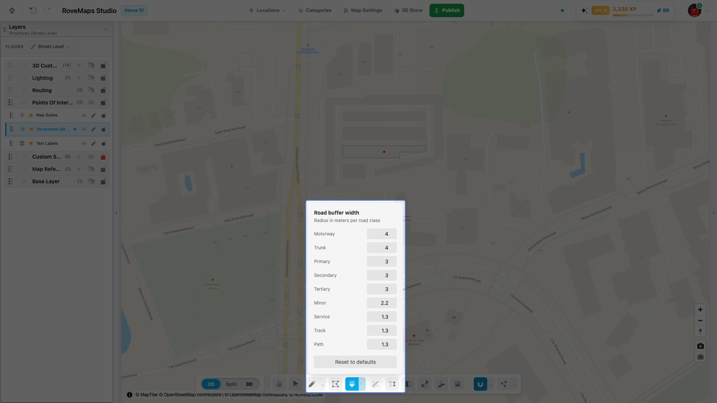Hide the Custom S layer
Screen dimensions: 717x403
tap(91, 157)
